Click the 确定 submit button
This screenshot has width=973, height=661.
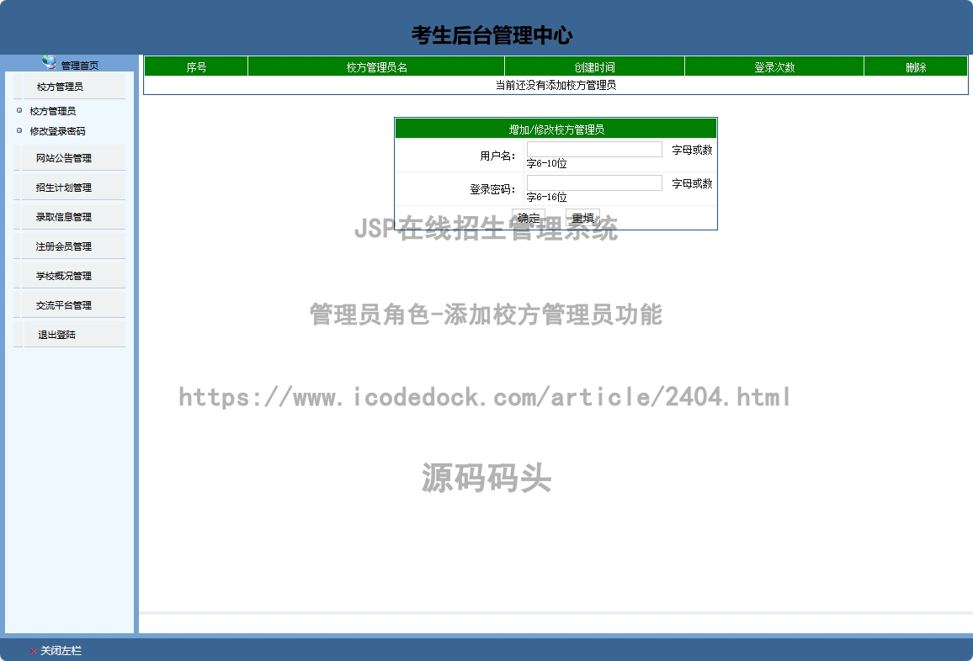(x=529, y=218)
